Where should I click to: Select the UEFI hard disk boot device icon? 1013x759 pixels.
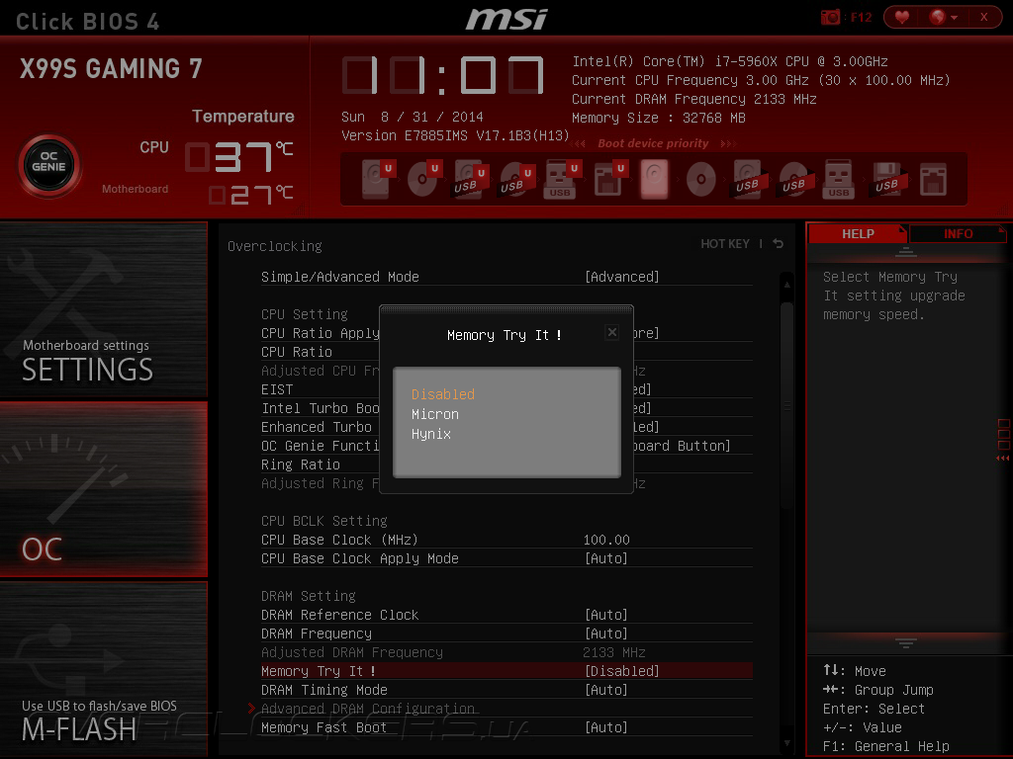377,179
